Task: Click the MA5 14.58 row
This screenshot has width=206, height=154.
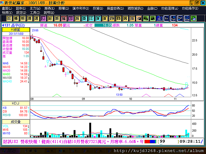Action: [x=16, y=63]
